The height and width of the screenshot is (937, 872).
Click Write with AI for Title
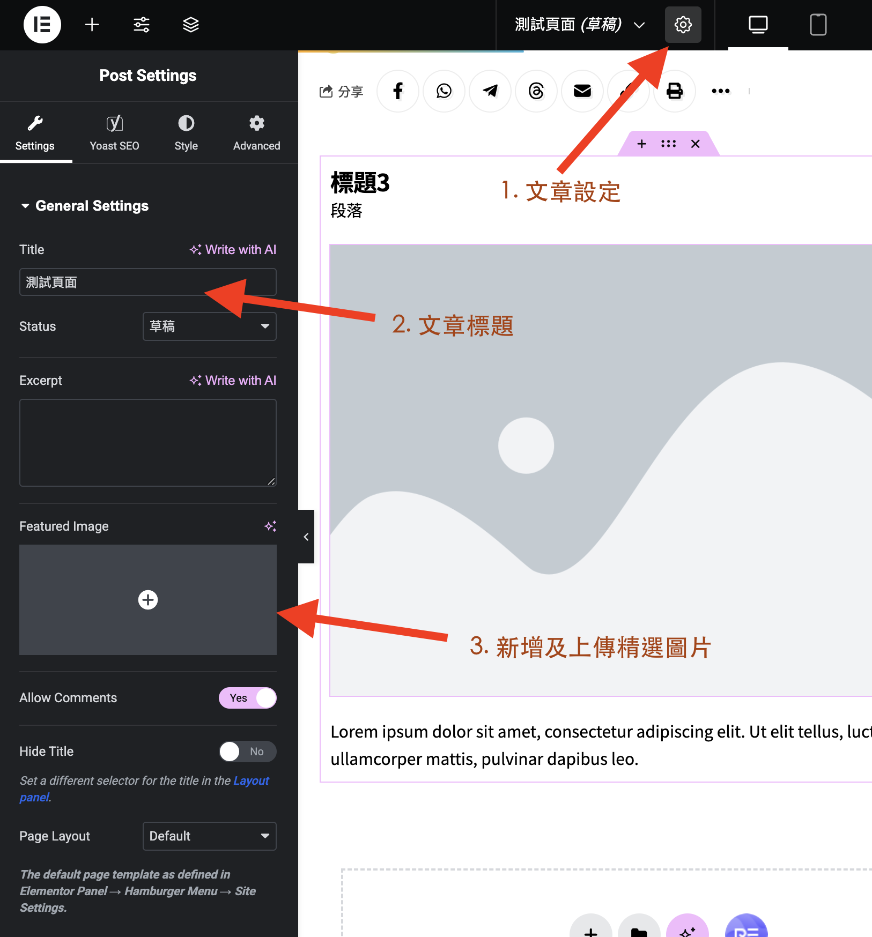[233, 250]
